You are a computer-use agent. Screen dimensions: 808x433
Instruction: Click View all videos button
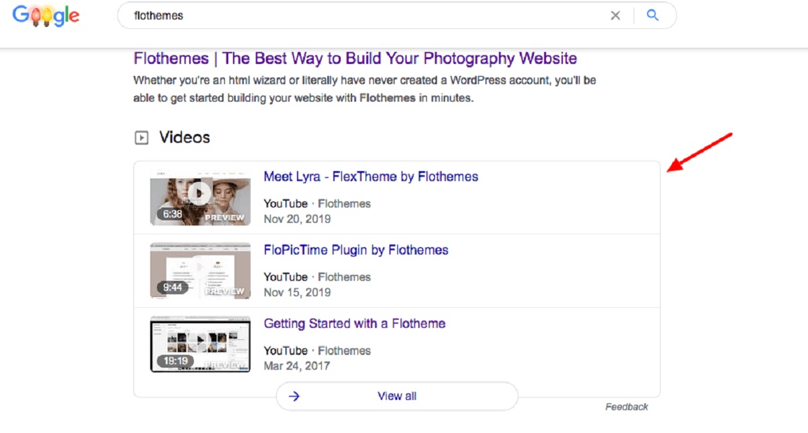click(397, 396)
